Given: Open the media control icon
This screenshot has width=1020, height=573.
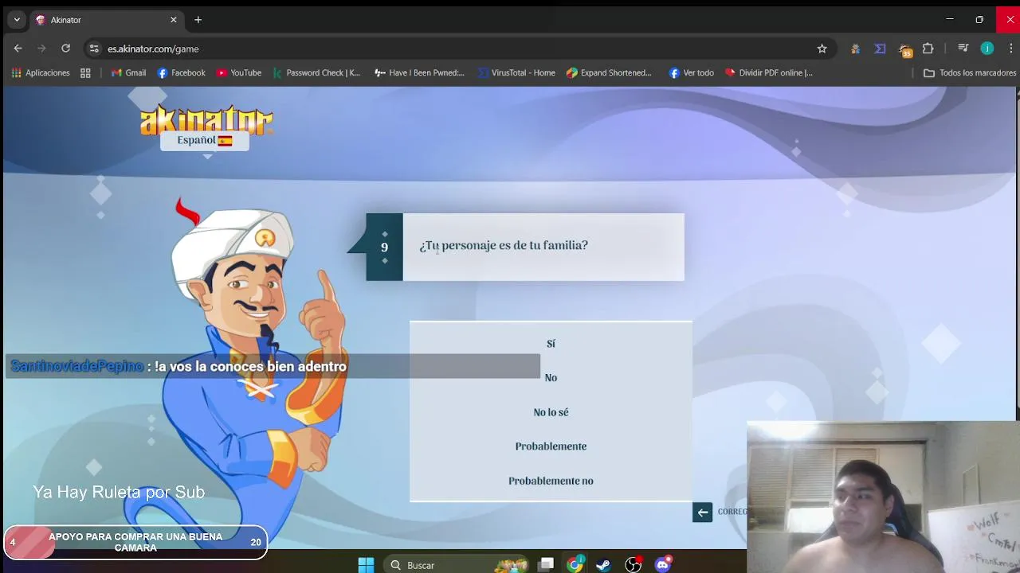Looking at the screenshot, I should point(963,49).
